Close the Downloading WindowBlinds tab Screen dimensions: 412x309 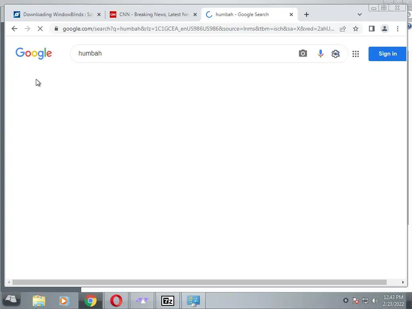[99, 15]
